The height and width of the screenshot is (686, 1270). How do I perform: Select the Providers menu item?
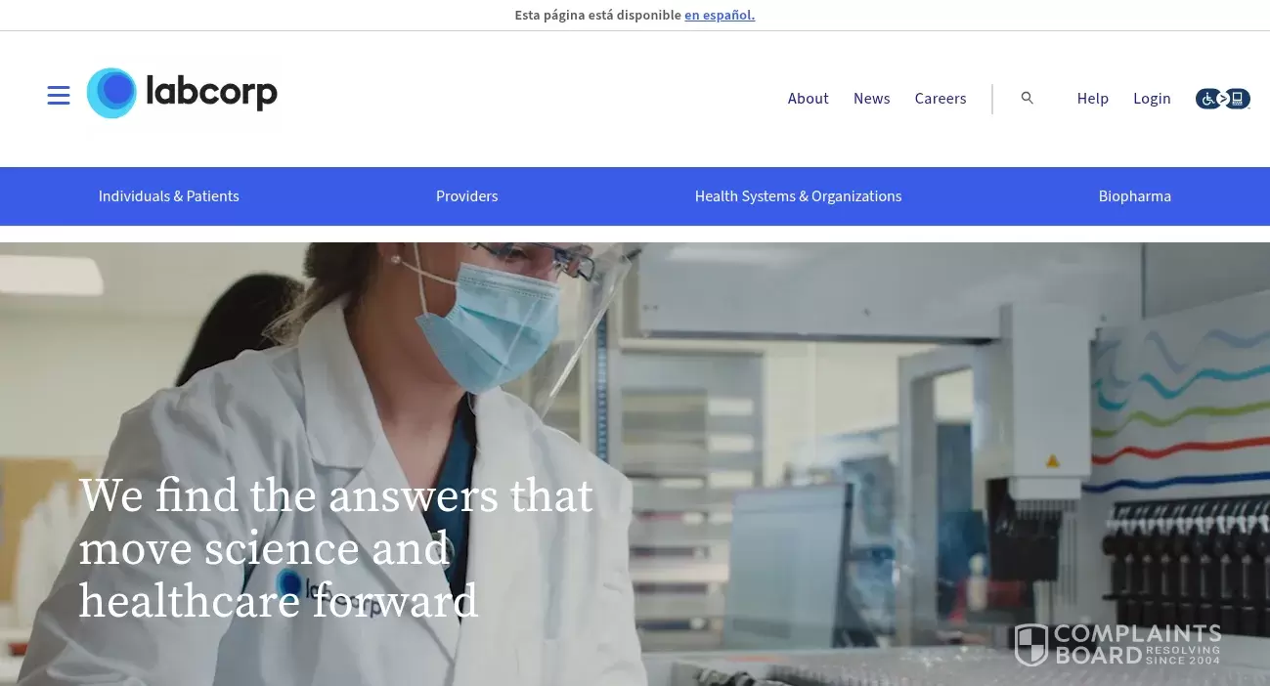(467, 196)
